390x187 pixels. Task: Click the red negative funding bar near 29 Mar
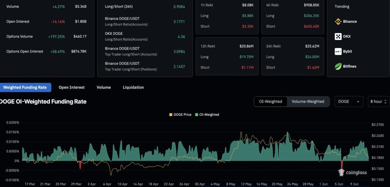[x=80, y=165]
